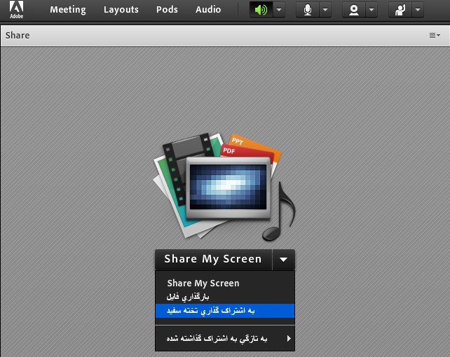Click the Share pod title text
The width and height of the screenshot is (450, 357).
pos(18,35)
